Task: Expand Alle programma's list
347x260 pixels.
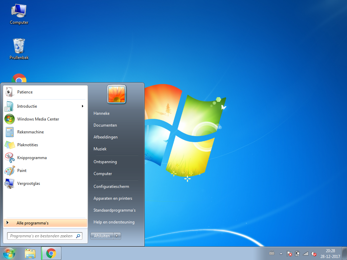Action: 45,223
